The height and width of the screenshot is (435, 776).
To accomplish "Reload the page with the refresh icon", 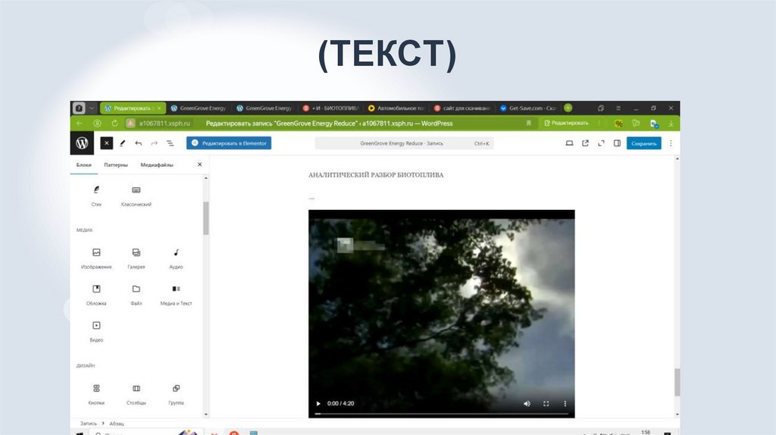I will tap(115, 124).
